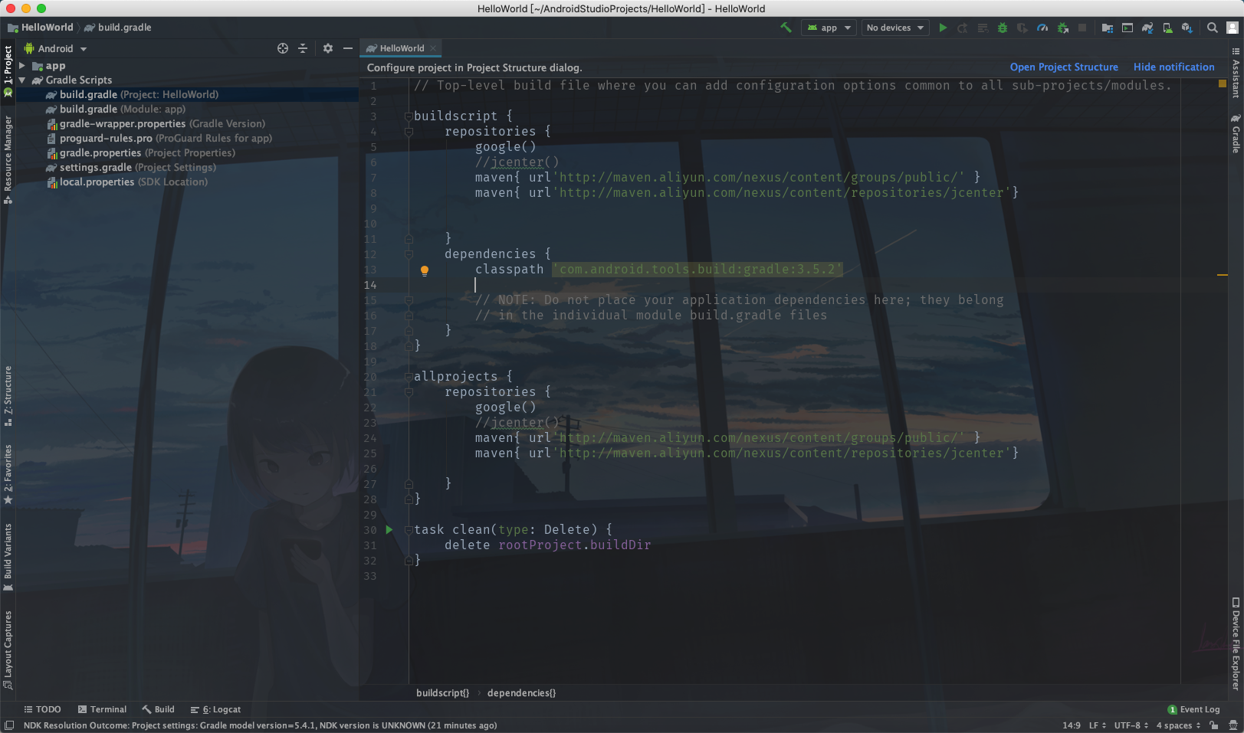Click the Hide notification link
The height and width of the screenshot is (733, 1244).
[x=1173, y=67]
